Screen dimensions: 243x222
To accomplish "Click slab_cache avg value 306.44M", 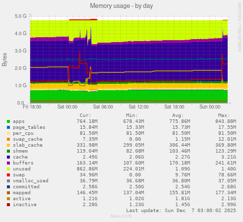I will click(x=180, y=145).
